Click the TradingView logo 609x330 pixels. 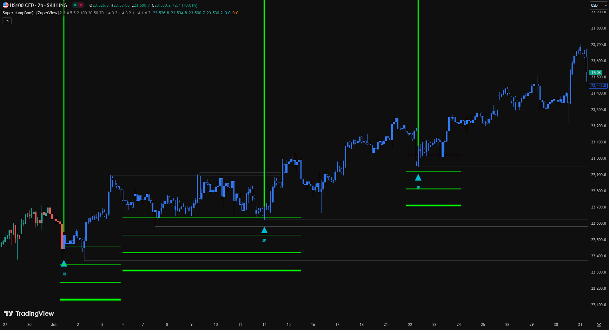point(29,313)
